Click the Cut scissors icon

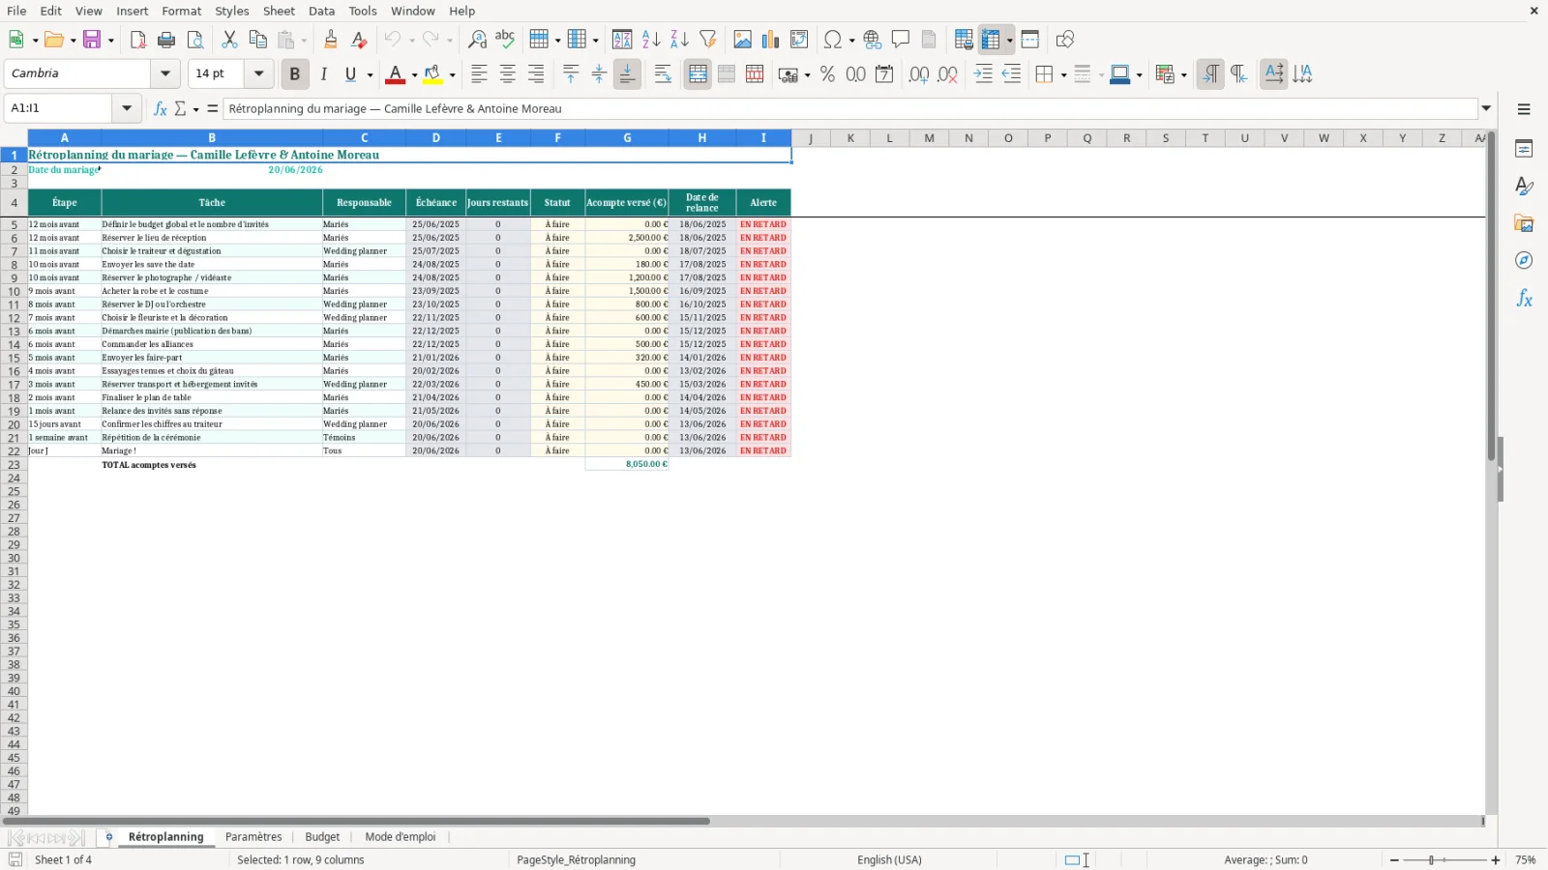click(229, 40)
